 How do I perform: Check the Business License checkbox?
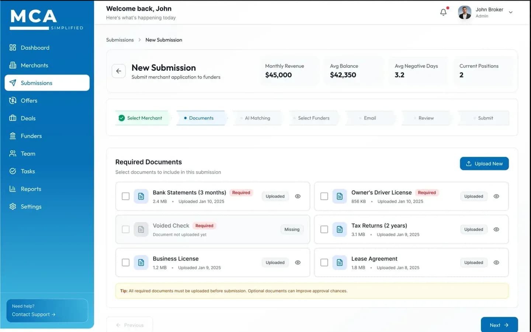[x=126, y=263]
